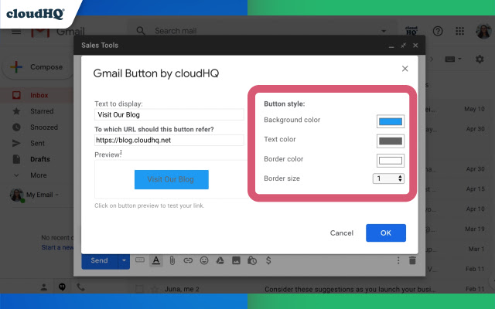
Task: Select the checkbox for Juna, me email
Action: click(x=139, y=289)
